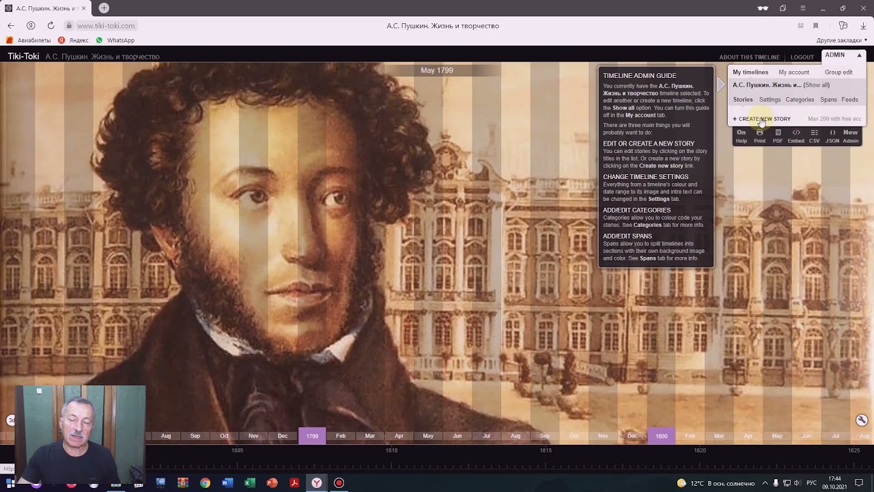Open browser downloads icon
Screen dimensions: 874x492
click(x=863, y=26)
